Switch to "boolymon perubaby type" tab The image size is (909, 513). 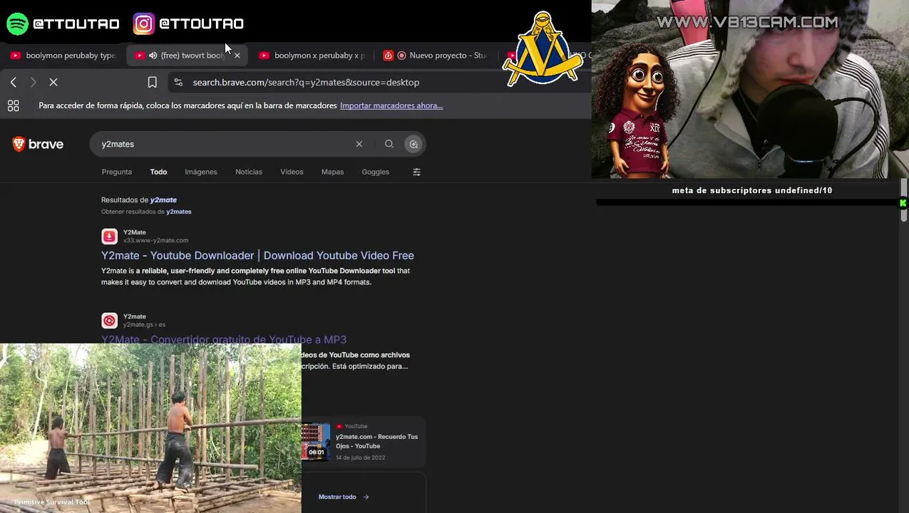(x=63, y=56)
